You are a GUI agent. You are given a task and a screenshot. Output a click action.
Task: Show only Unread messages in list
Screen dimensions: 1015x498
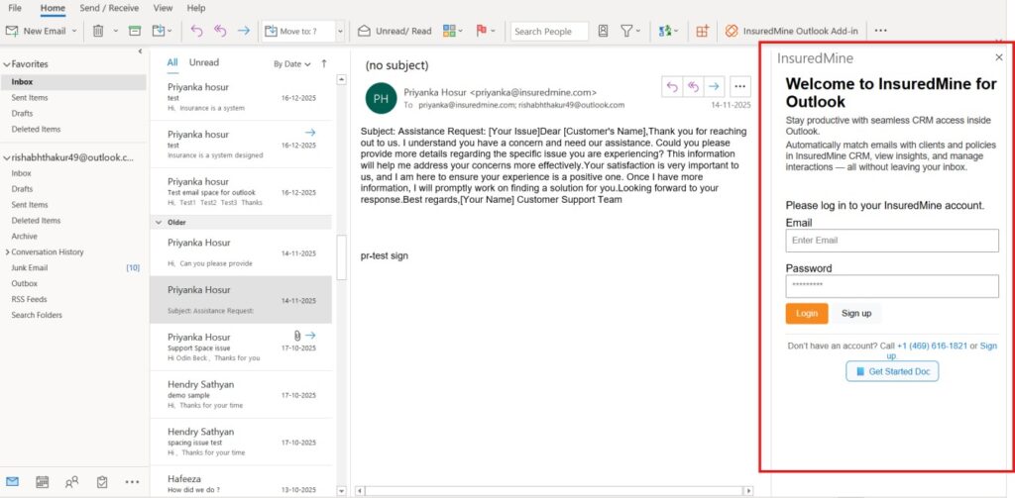coord(203,62)
